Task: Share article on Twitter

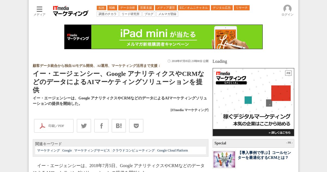Action: (x=84, y=126)
